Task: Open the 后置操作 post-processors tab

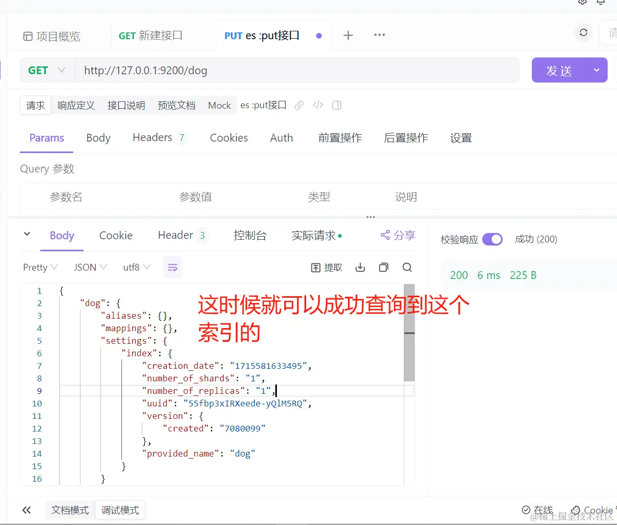Action: (406, 138)
